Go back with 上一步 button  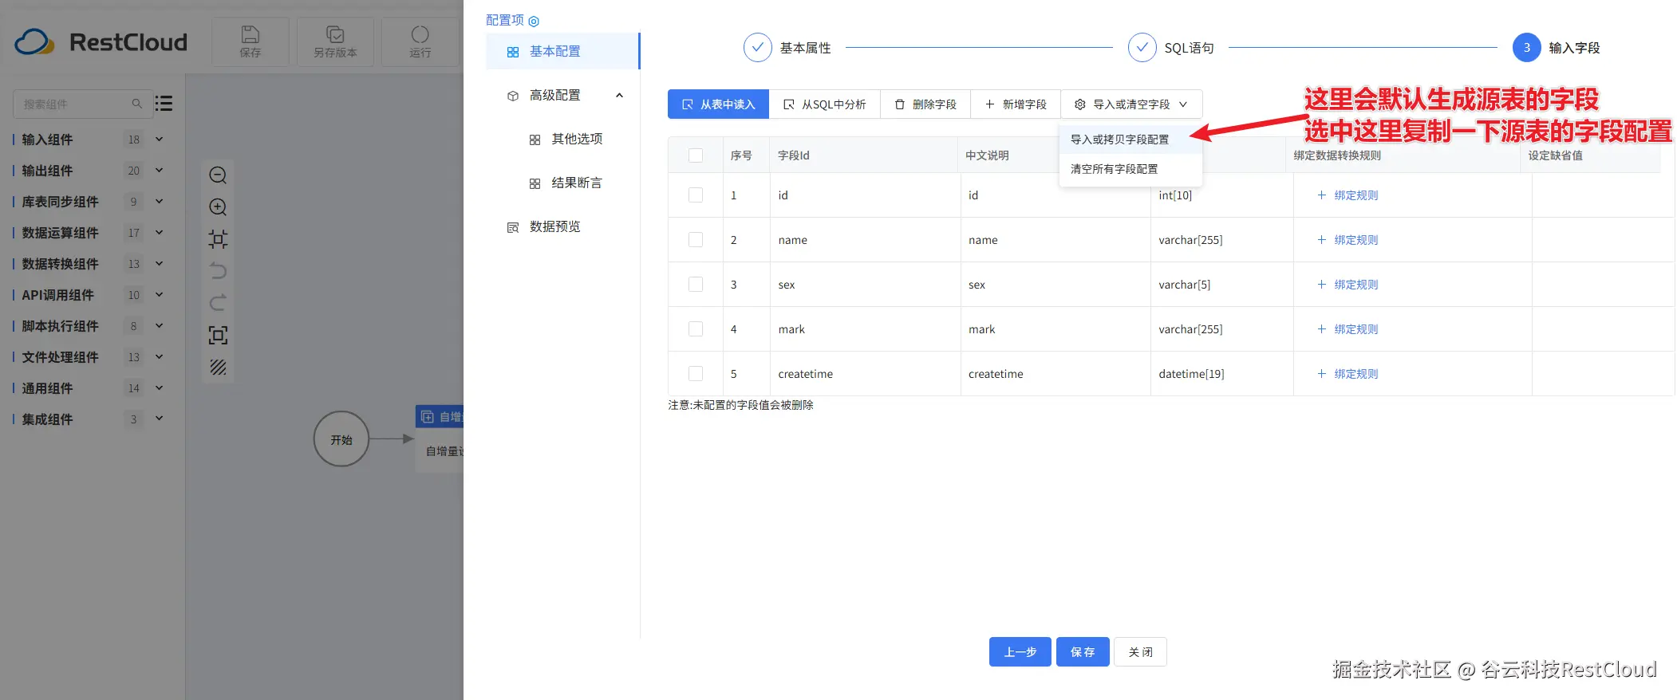(x=1020, y=652)
